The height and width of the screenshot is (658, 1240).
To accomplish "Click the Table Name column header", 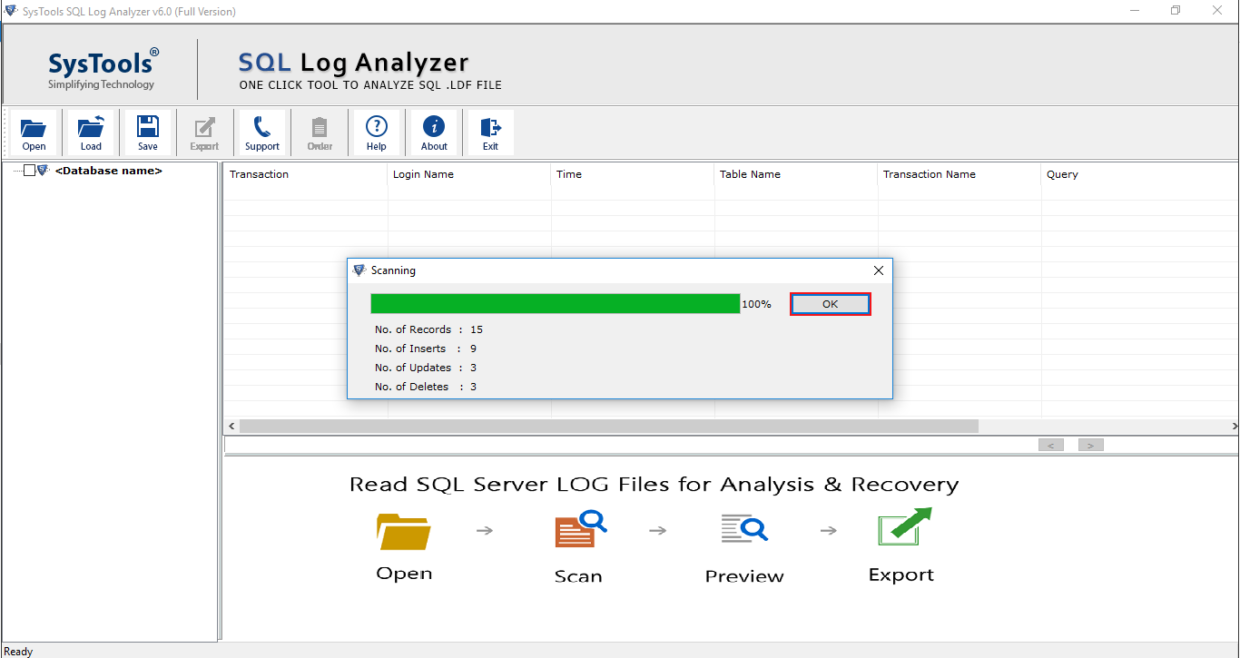I will click(796, 174).
